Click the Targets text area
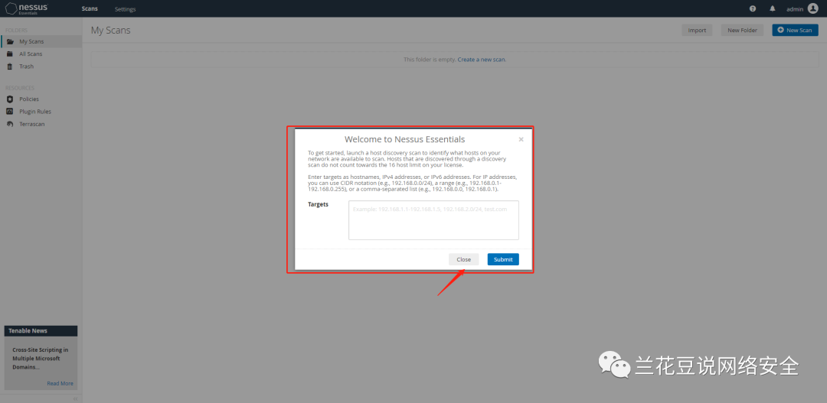The width and height of the screenshot is (827, 403). tap(433, 220)
